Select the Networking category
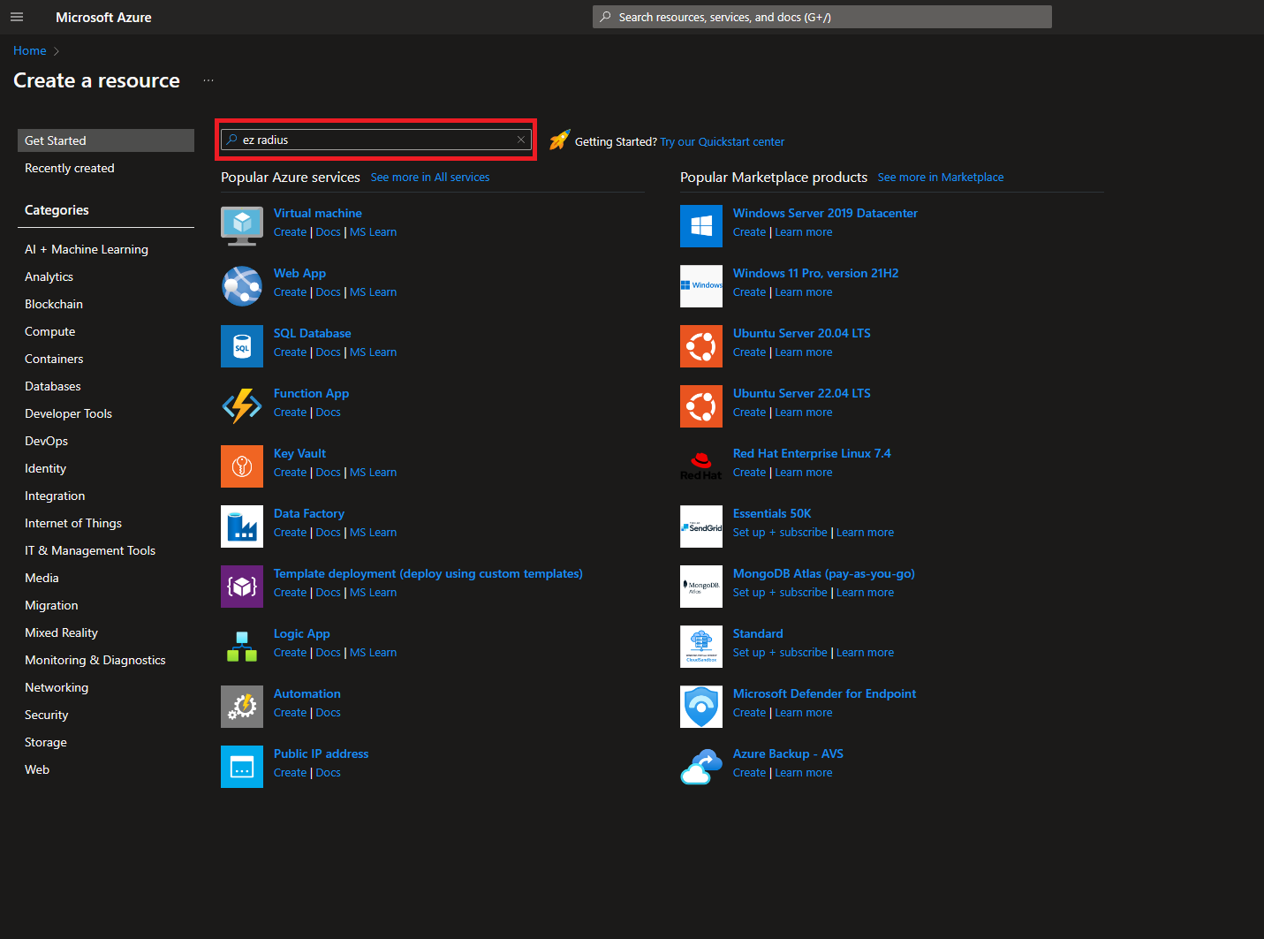 point(57,687)
